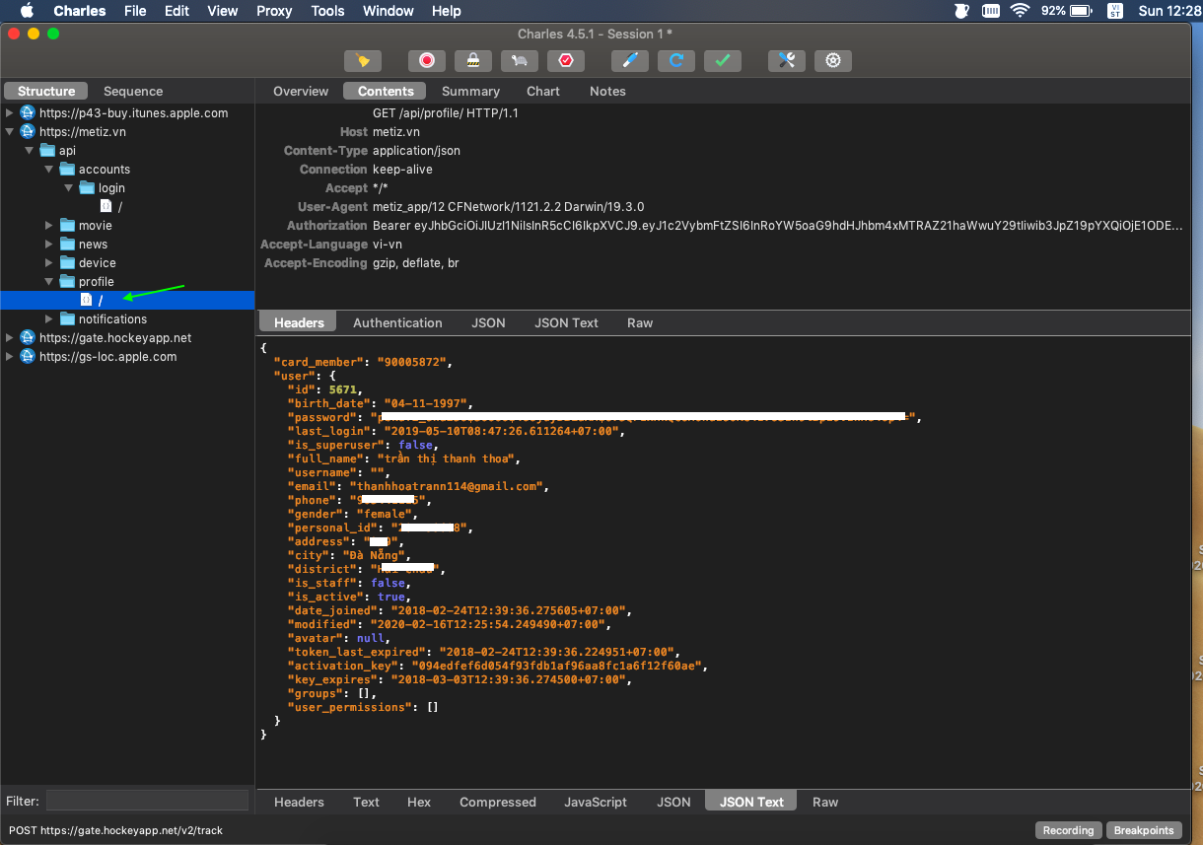
Task: Click the pen compose request icon
Action: coord(630,60)
